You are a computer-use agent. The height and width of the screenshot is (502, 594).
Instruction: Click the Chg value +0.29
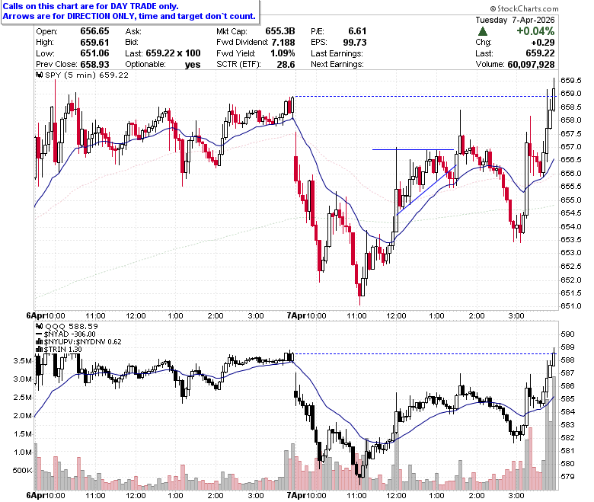pos(543,43)
